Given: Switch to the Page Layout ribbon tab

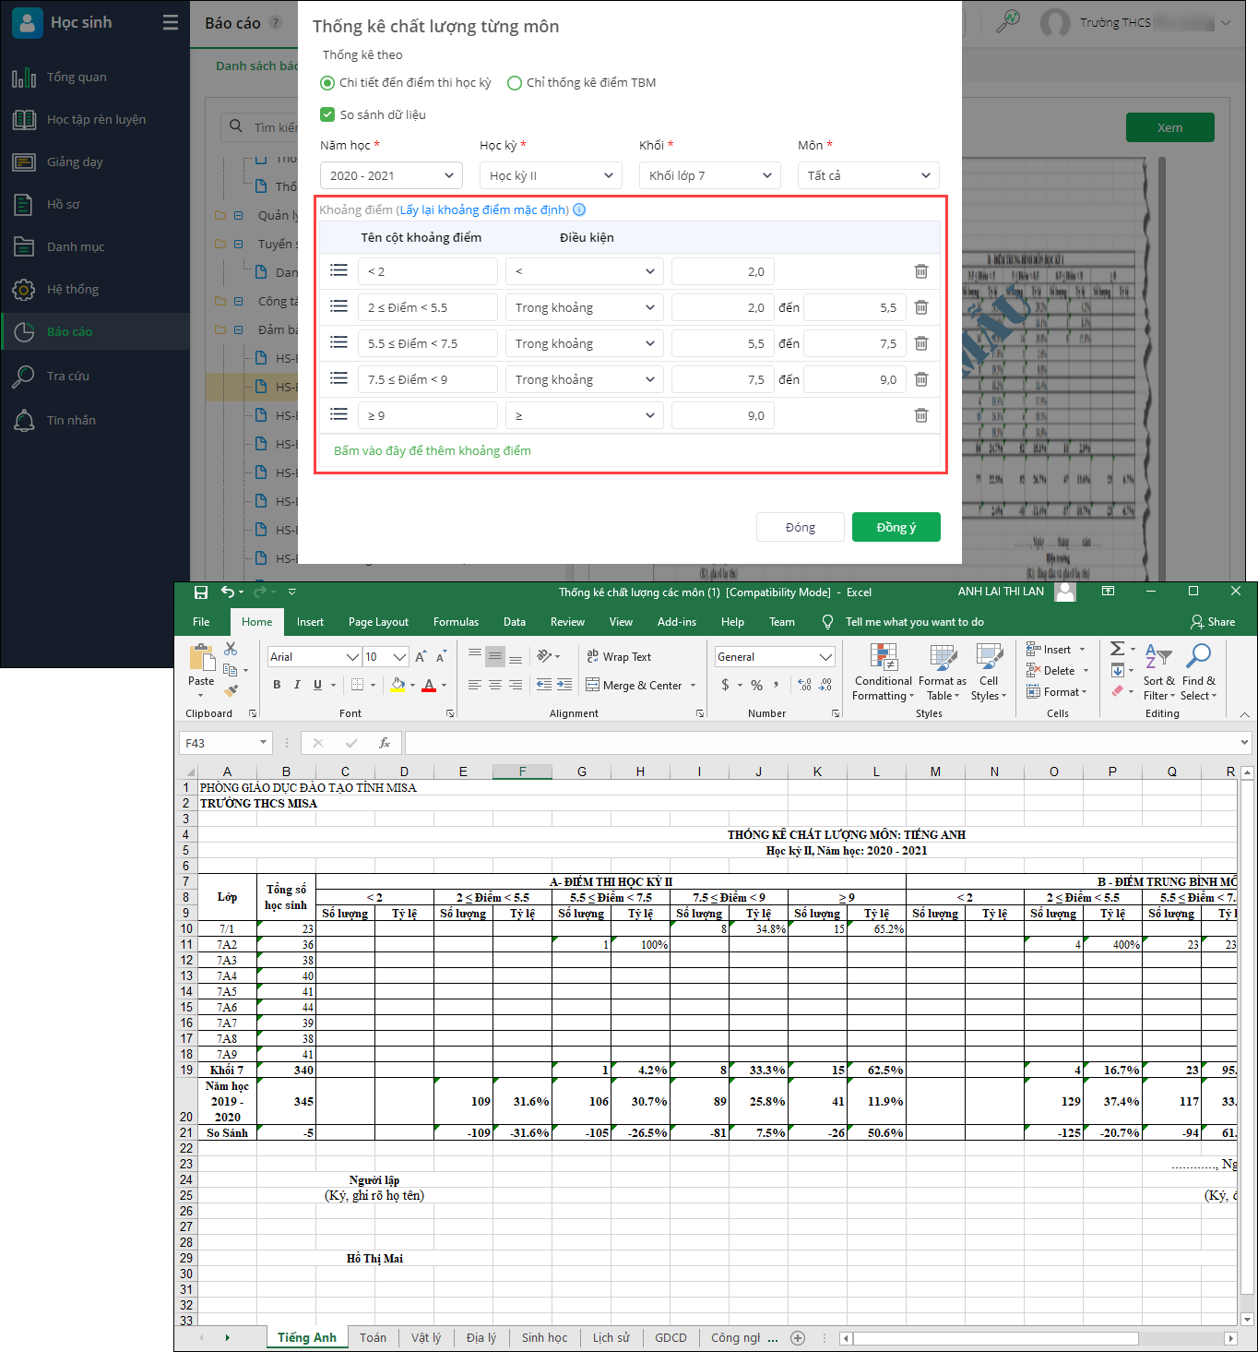Looking at the screenshot, I should pos(378,622).
